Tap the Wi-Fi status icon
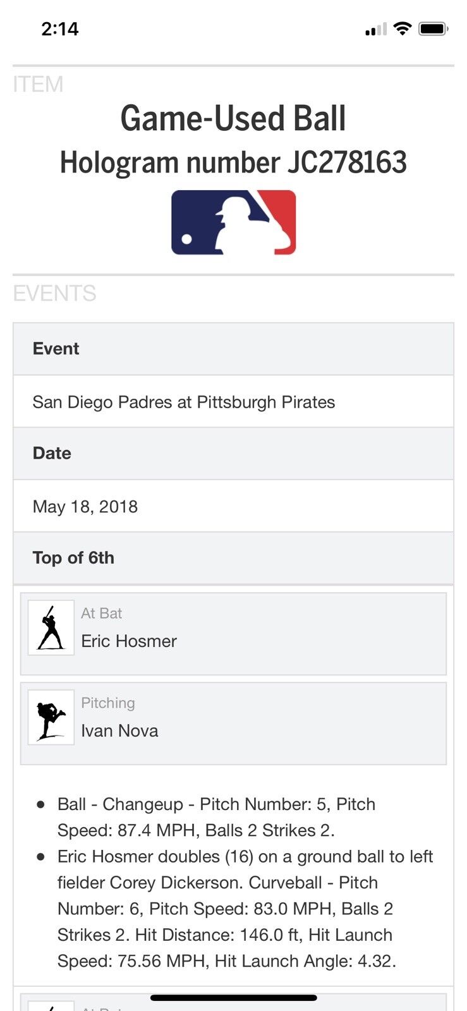 click(402, 28)
